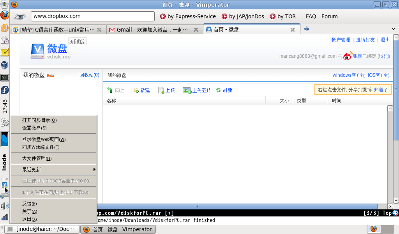Open the FAQ toolbar link
Viewport: 399px width, 234px height.
click(311, 16)
